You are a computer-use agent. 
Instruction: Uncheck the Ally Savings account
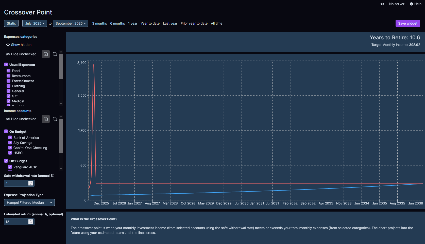(x=10, y=143)
